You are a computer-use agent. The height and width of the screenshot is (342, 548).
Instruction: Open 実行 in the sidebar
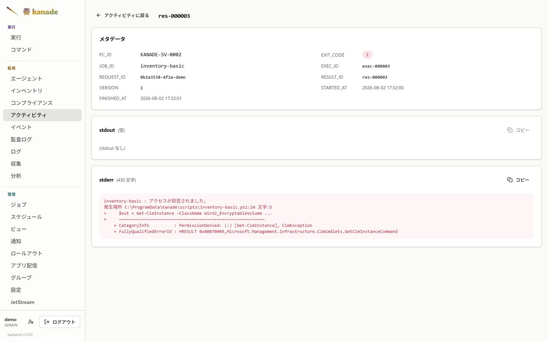[42, 38]
